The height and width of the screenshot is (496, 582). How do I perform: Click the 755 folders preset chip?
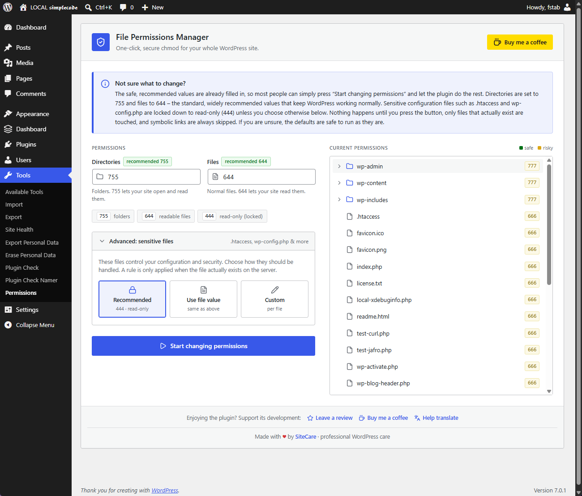(113, 216)
